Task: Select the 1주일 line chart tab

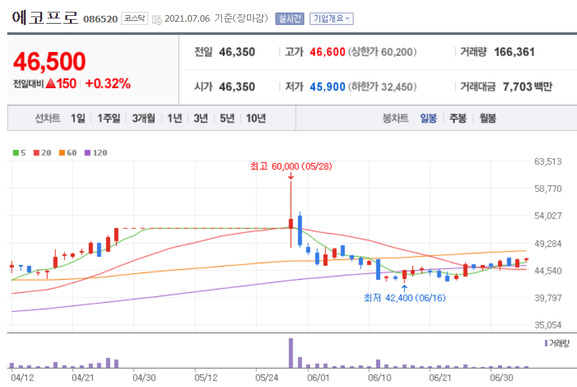Action: (x=109, y=118)
